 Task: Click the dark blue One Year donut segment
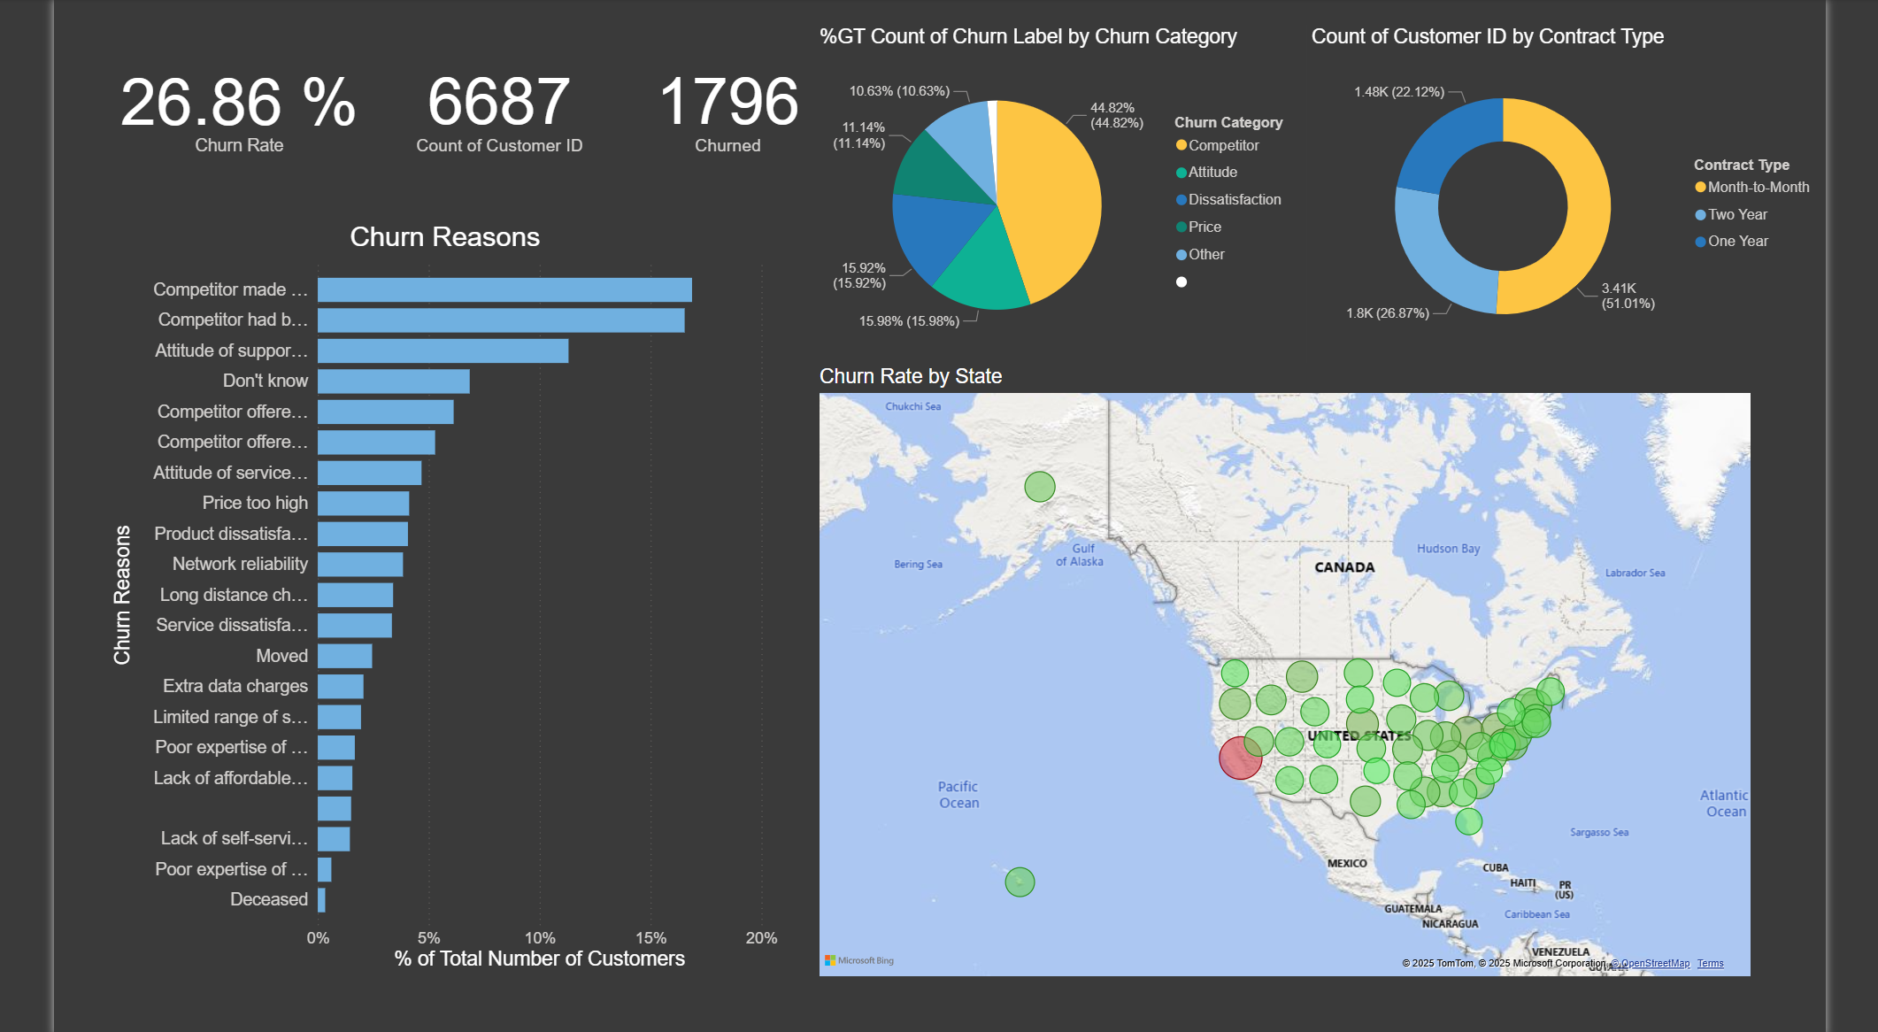[1447, 142]
